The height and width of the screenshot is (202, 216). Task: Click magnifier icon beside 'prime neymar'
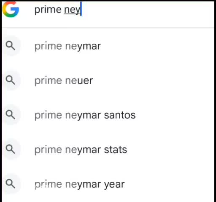(11, 45)
